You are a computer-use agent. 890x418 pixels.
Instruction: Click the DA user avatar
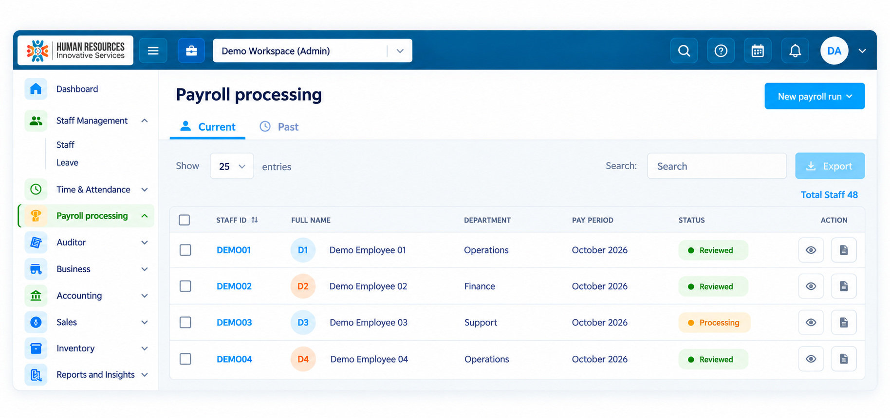click(834, 51)
